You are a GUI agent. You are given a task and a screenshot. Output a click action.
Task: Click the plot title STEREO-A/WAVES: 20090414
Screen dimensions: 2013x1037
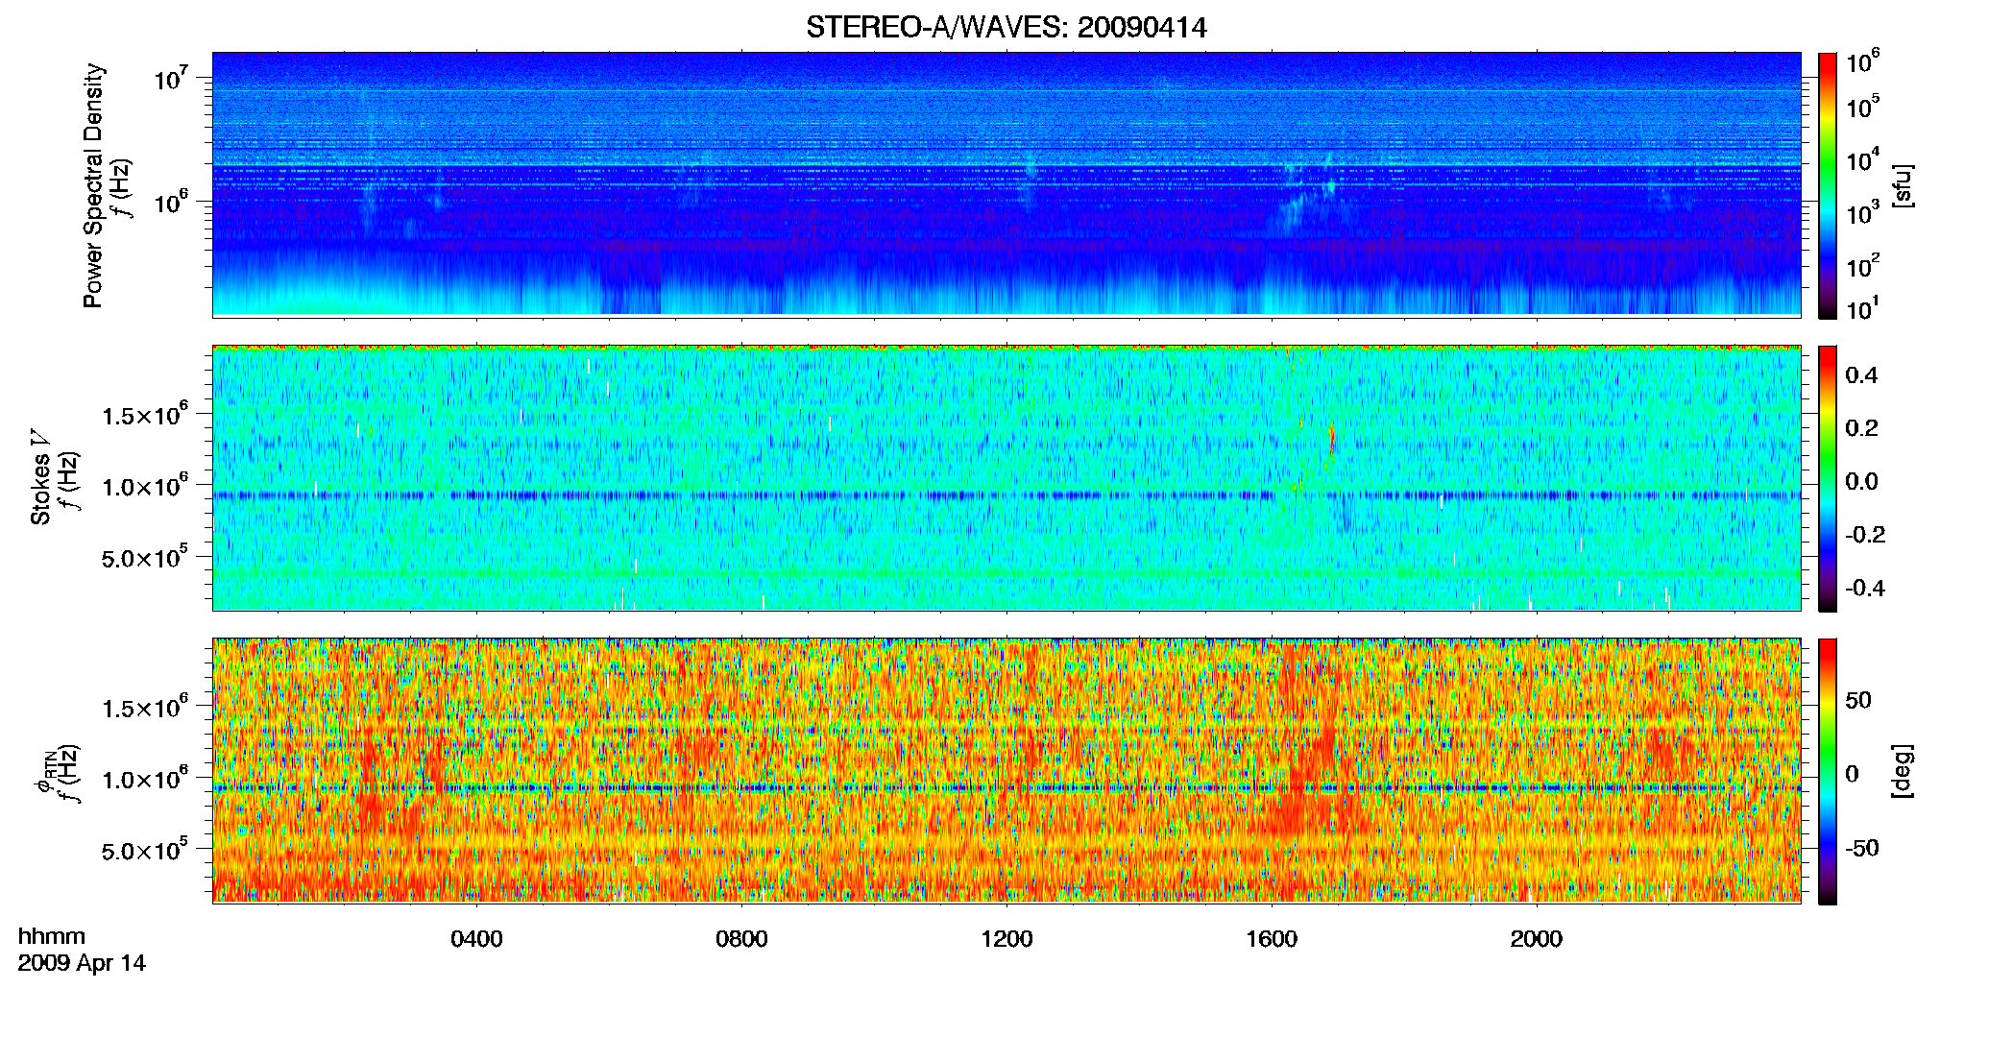coord(1006,28)
